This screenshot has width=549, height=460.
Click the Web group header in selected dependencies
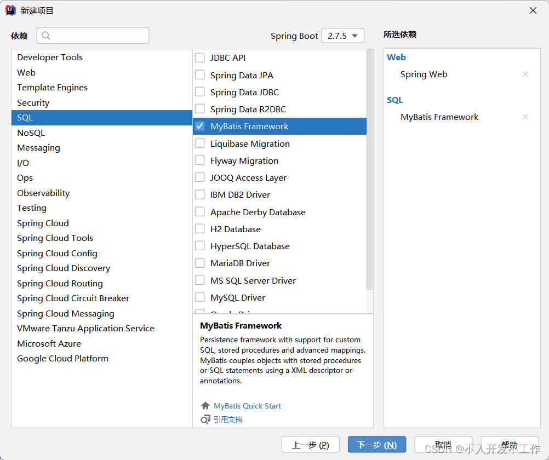tap(396, 57)
